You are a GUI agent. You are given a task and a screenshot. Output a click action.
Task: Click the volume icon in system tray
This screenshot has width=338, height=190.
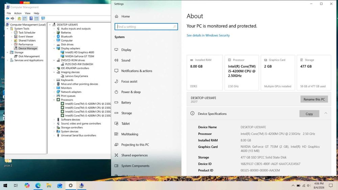pos(309,186)
